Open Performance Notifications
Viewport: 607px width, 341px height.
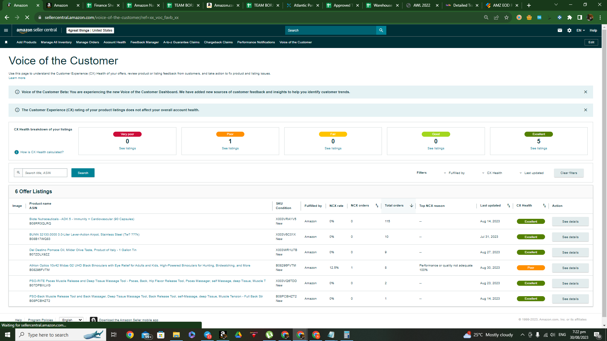pyautogui.click(x=256, y=42)
